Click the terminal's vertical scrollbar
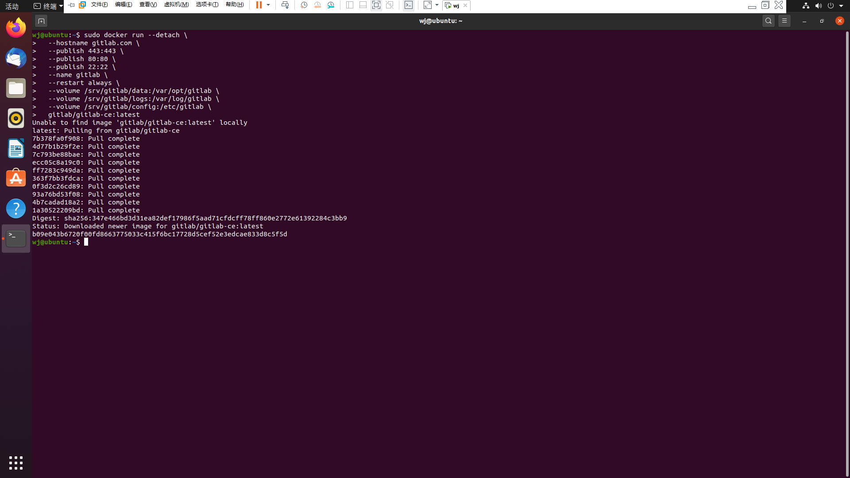850x478 pixels. (847, 254)
